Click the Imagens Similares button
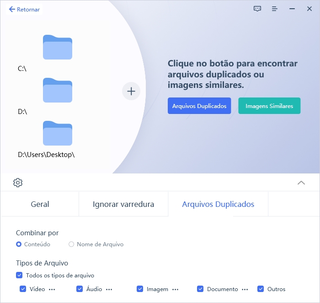Image resolution: width=320 pixels, height=303 pixels. click(269, 106)
